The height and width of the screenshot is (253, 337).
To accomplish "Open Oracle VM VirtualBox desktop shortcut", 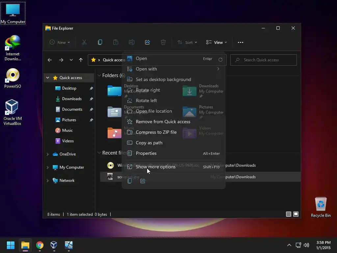I will pyautogui.click(x=13, y=112).
